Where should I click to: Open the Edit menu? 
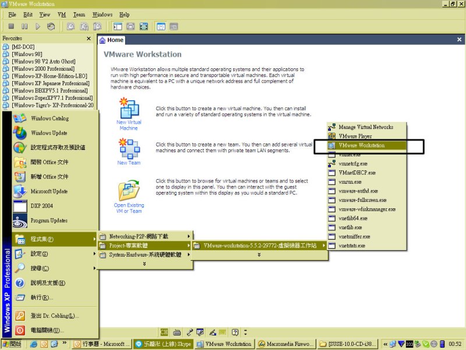27,15
